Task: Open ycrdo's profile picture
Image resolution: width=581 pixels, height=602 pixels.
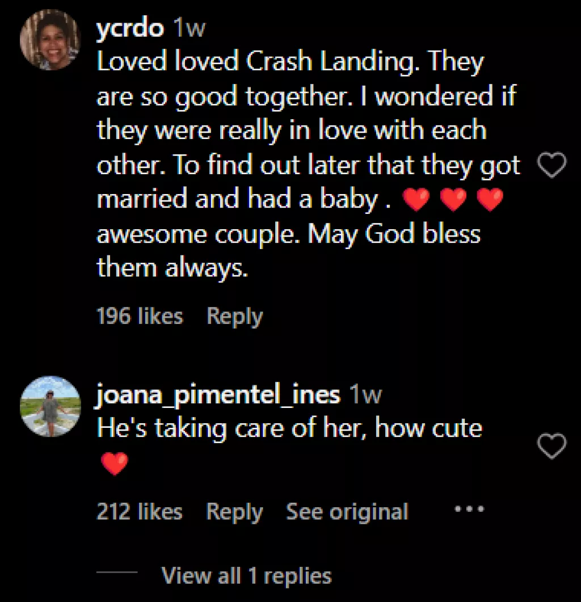Action: point(50,40)
